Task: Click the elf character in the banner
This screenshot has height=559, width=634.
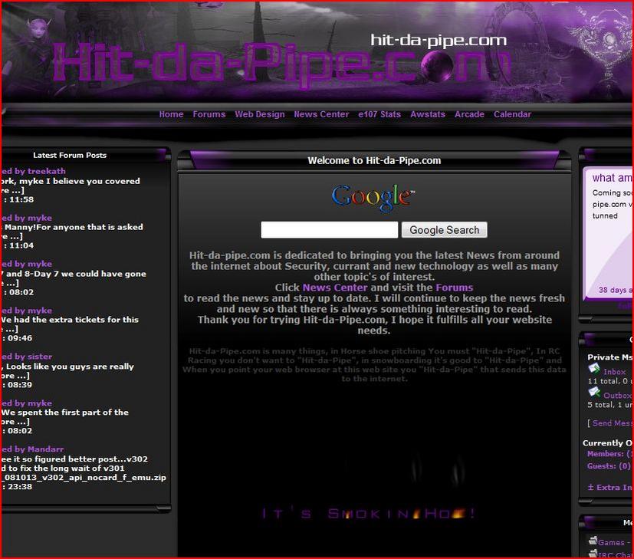Action: [31, 44]
